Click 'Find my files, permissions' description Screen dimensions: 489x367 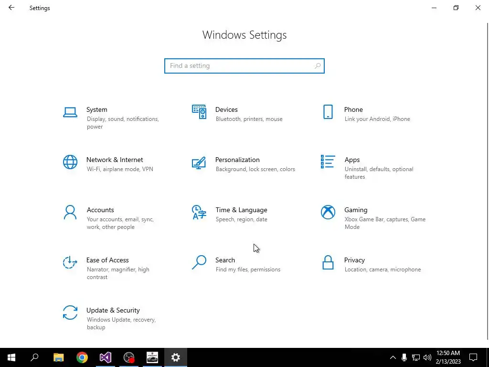[248, 270]
